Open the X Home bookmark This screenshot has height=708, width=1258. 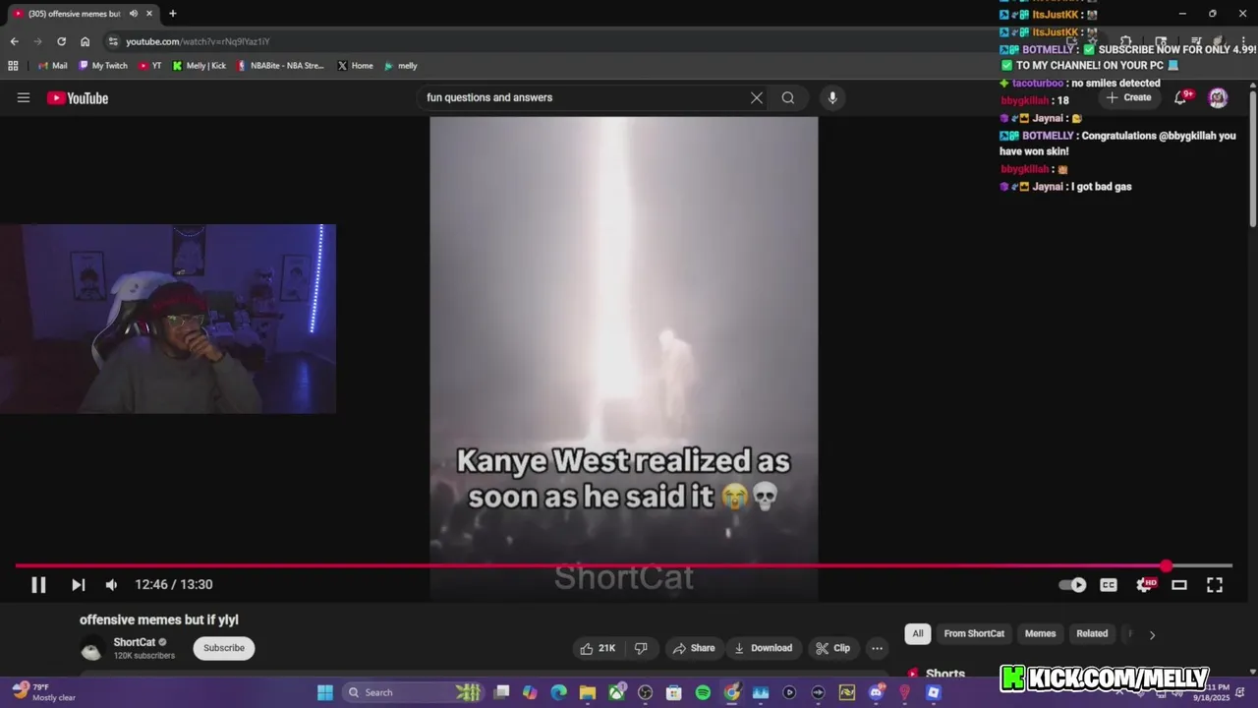(355, 66)
